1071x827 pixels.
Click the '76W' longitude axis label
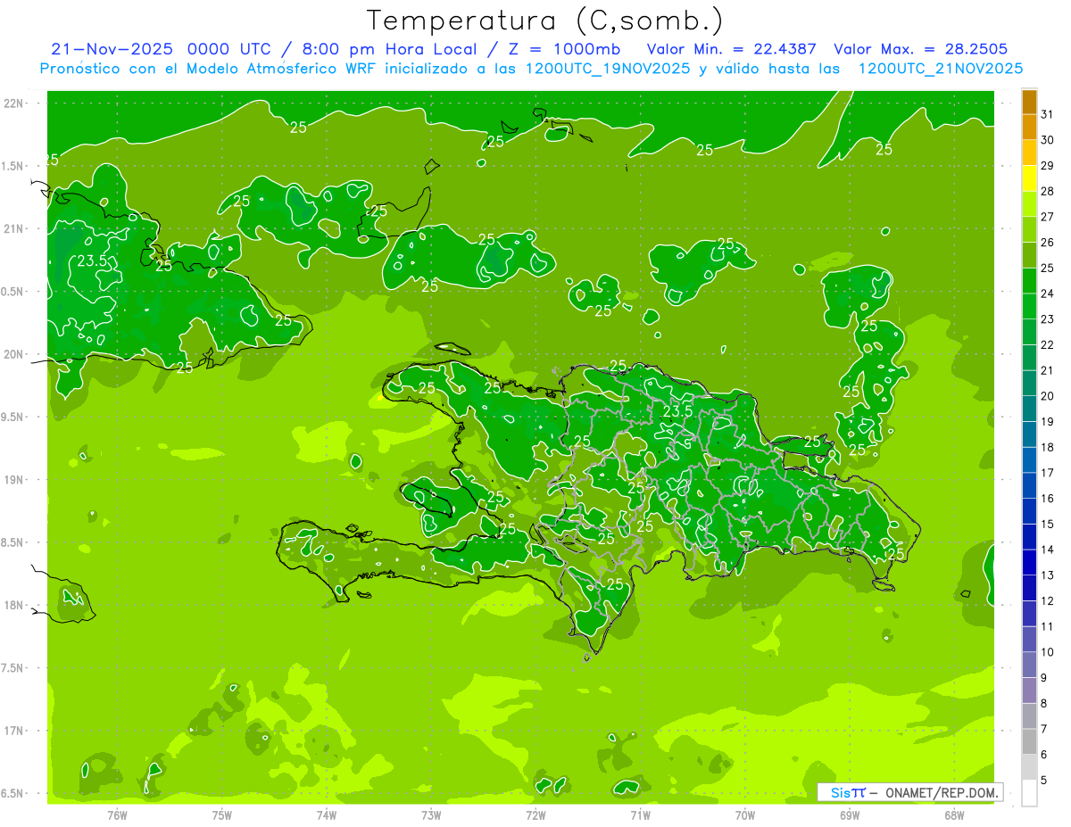point(117,816)
